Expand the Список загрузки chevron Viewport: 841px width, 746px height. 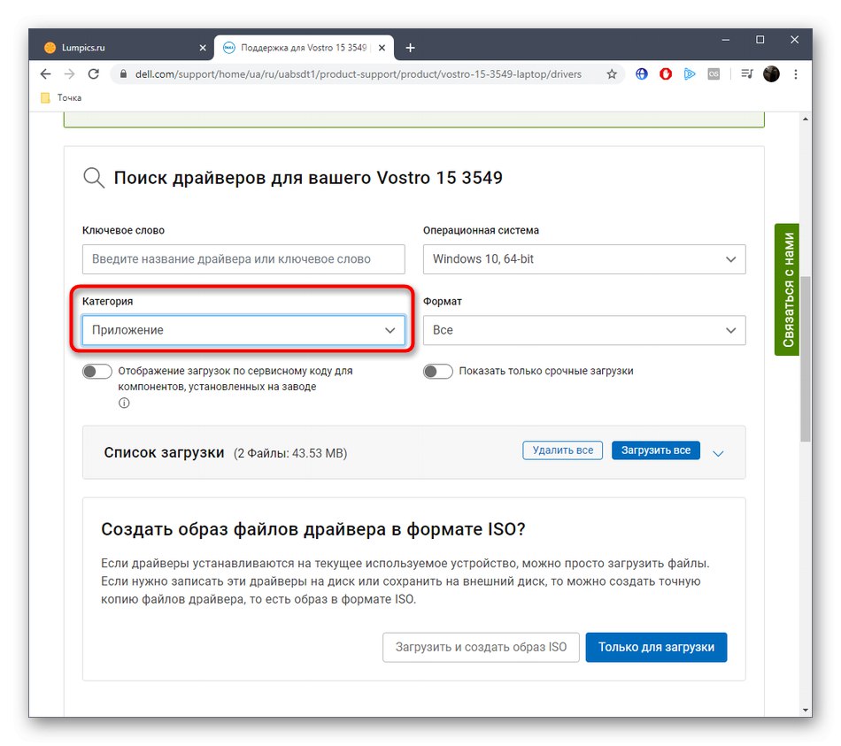[718, 453]
